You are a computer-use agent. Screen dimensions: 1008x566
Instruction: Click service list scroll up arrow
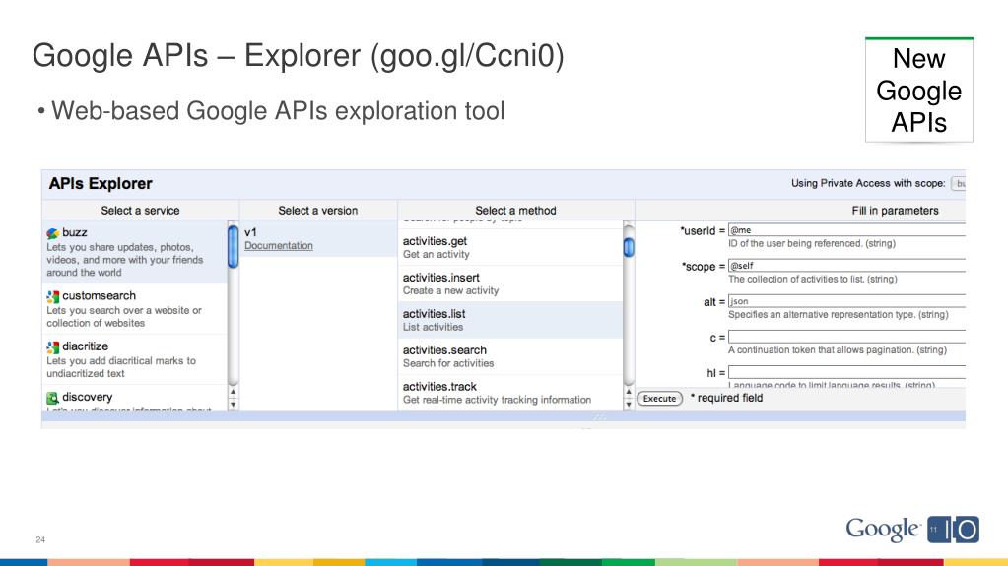click(233, 391)
